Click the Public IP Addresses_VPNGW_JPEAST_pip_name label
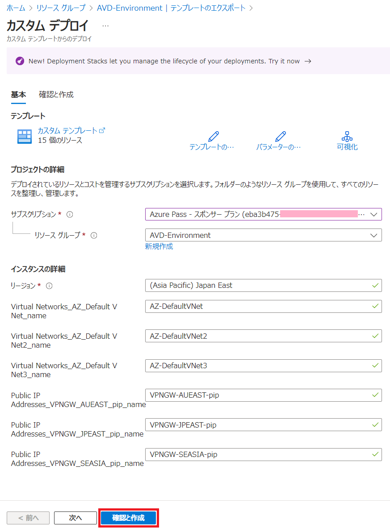Image resolution: width=390 pixels, height=532 pixels. tap(77, 429)
